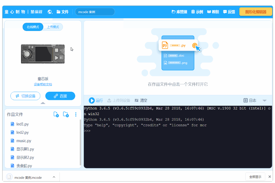The image size is (275, 183).
Task: Toggle the 日志 log panel
Action: [250, 101]
